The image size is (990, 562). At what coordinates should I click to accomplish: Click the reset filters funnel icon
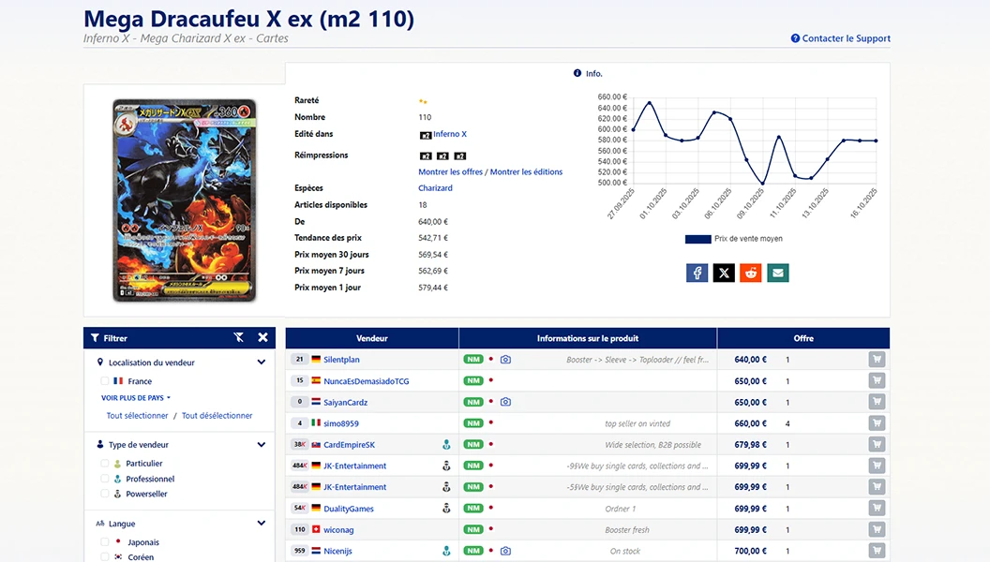tap(239, 337)
